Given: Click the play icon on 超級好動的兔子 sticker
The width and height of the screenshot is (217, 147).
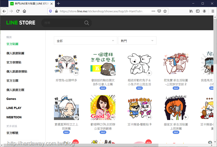Looking at the screenshot, I should pyautogui.click(x=149, y=73).
